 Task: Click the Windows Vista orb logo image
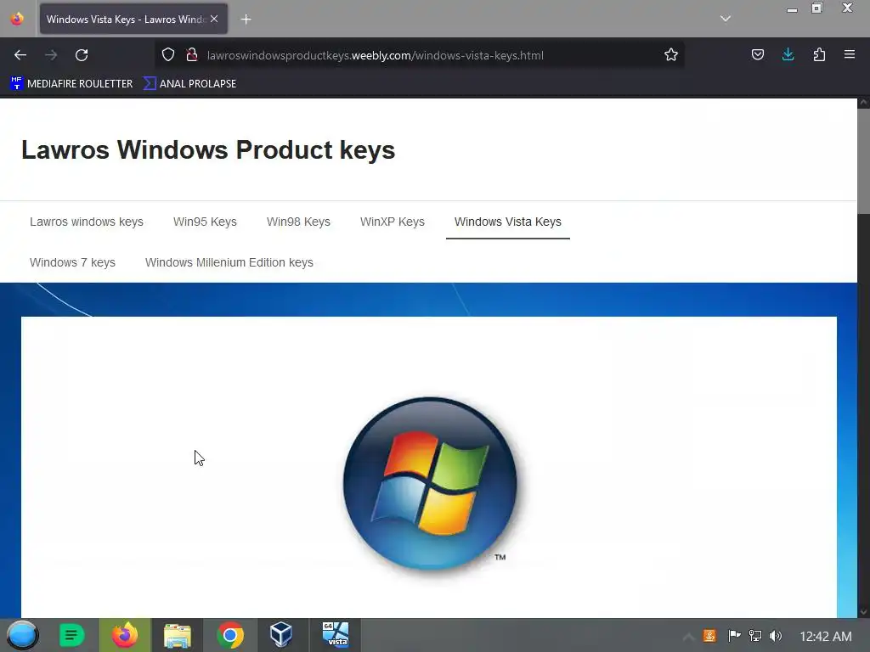click(430, 484)
